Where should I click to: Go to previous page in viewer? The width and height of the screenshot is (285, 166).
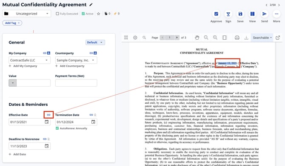[162, 38]
